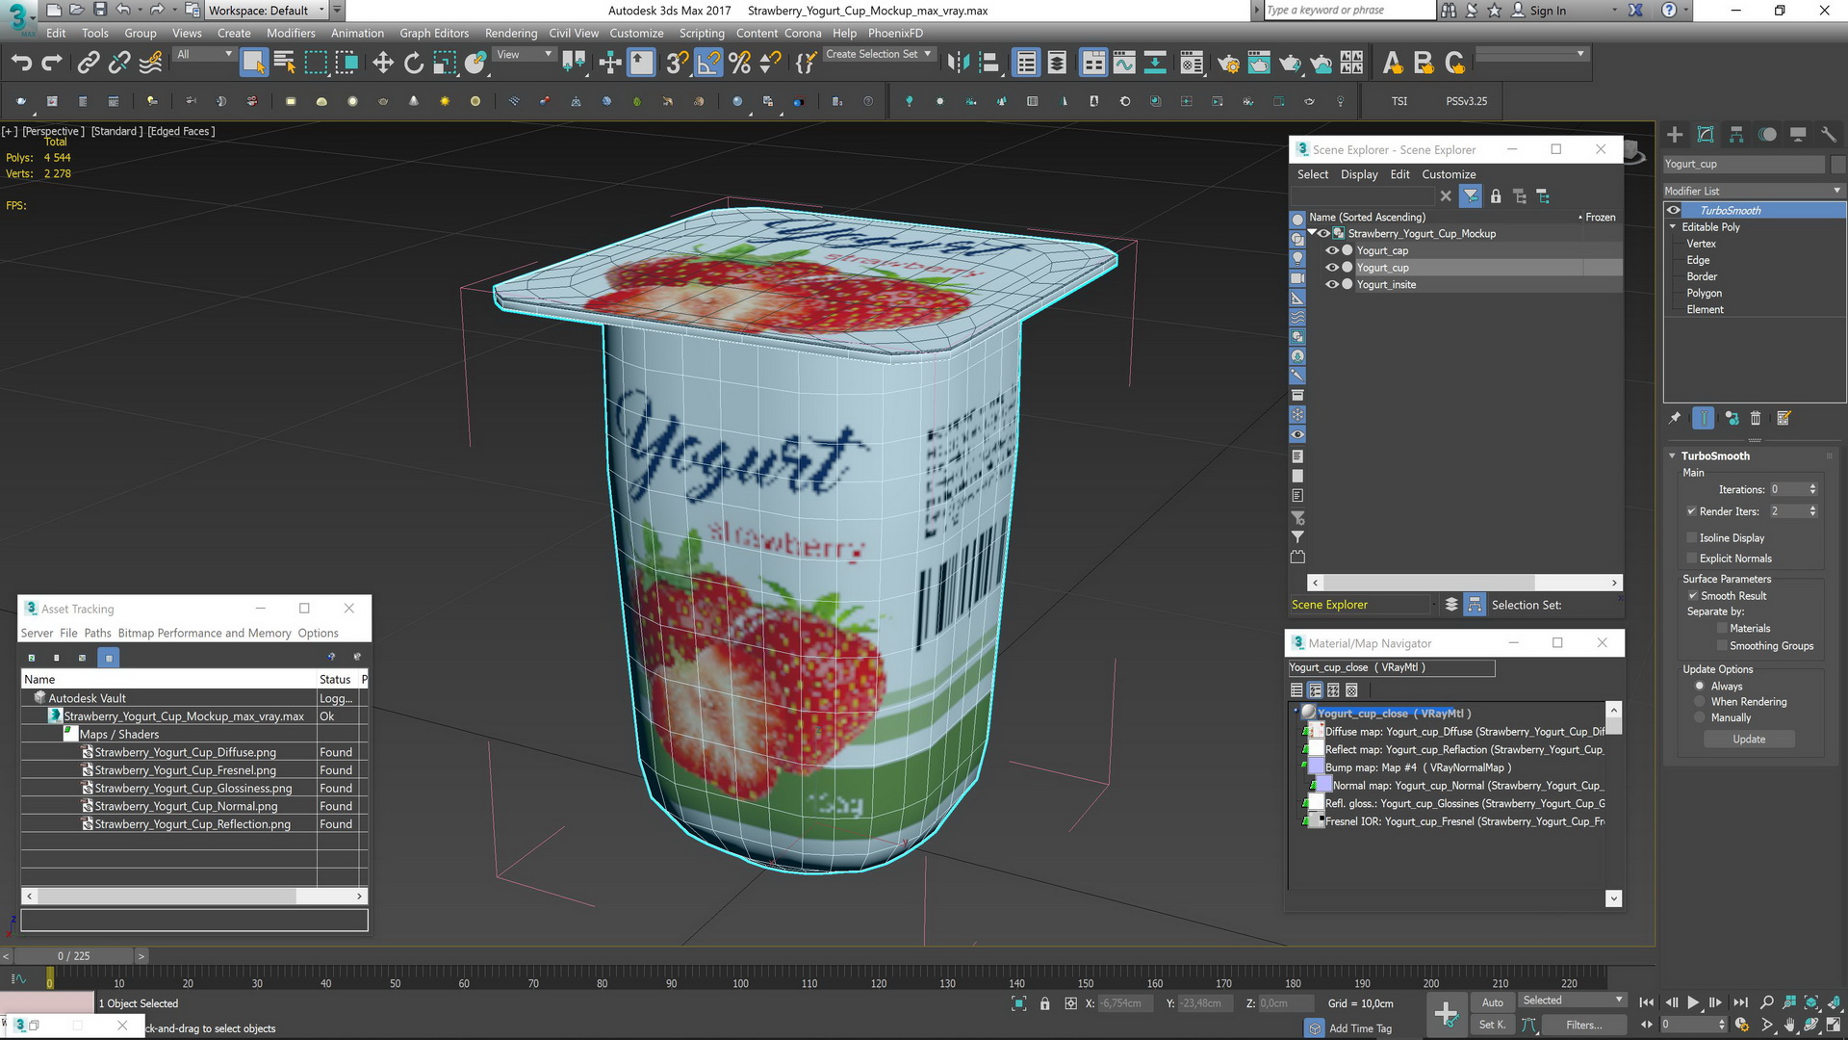
Task: Collapse Strawberry_Yogurt_Cup_Mockup in Scene Explorer
Action: [x=1312, y=233]
